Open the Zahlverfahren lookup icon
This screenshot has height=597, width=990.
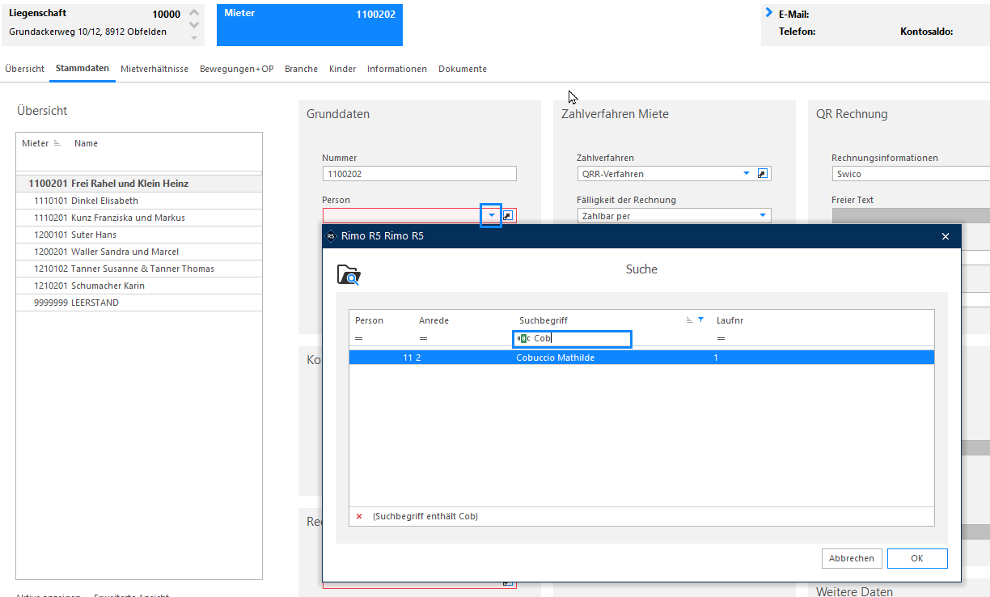click(763, 174)
